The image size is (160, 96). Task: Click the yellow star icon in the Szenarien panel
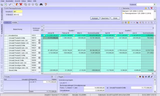[146, 8]
